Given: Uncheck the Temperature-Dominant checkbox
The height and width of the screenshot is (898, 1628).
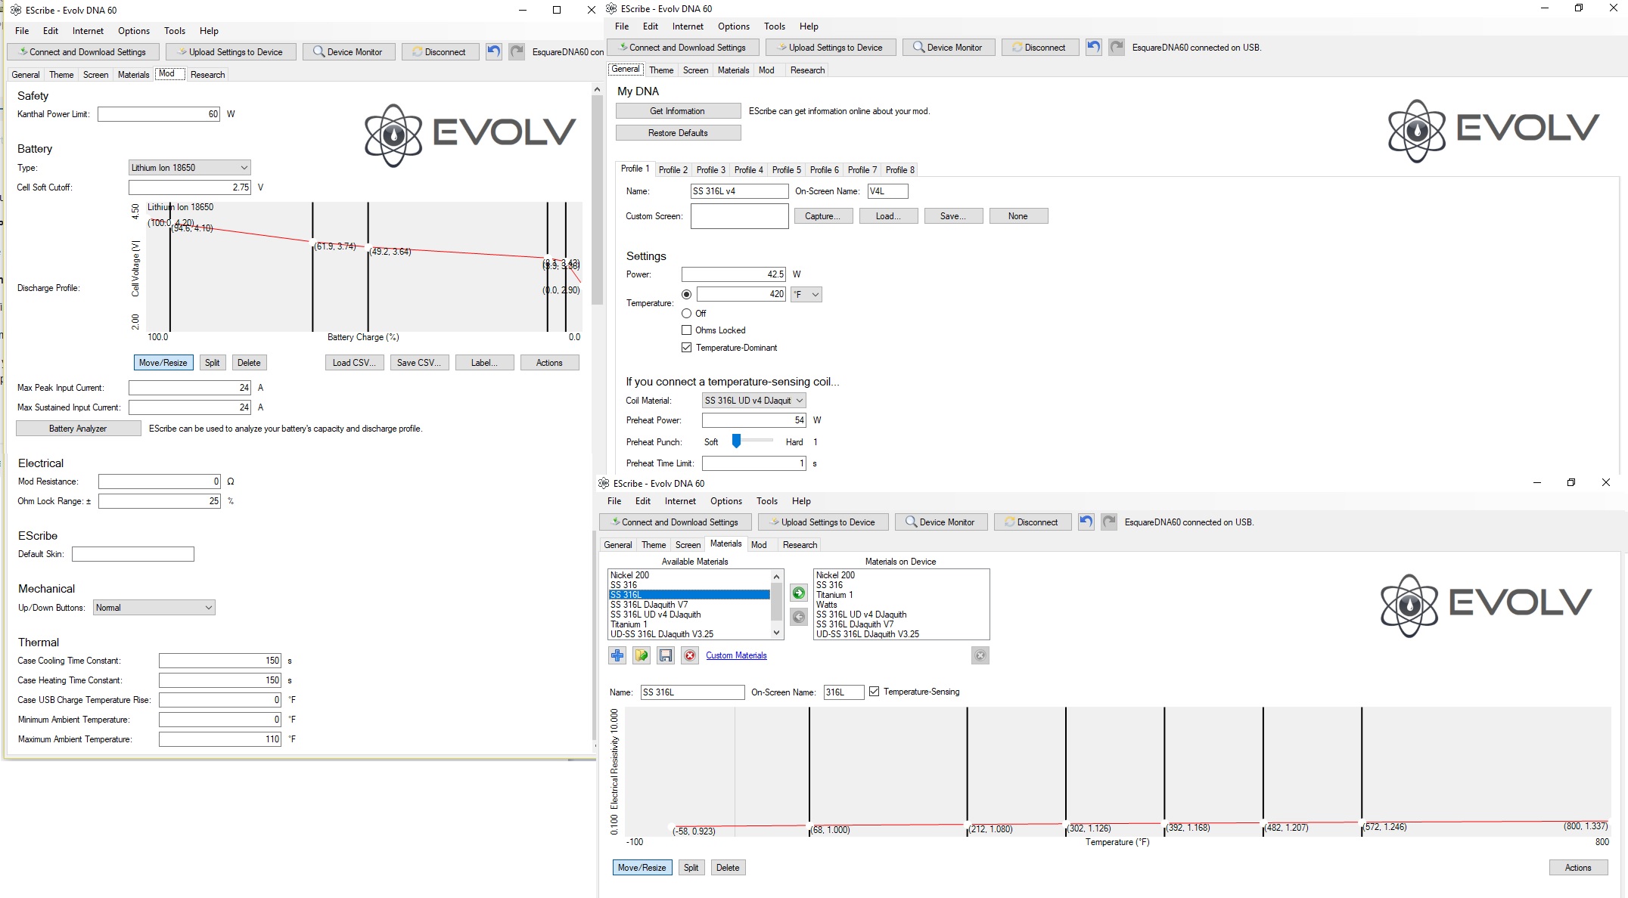Looking at the screenshot, I should coord(686,348).
